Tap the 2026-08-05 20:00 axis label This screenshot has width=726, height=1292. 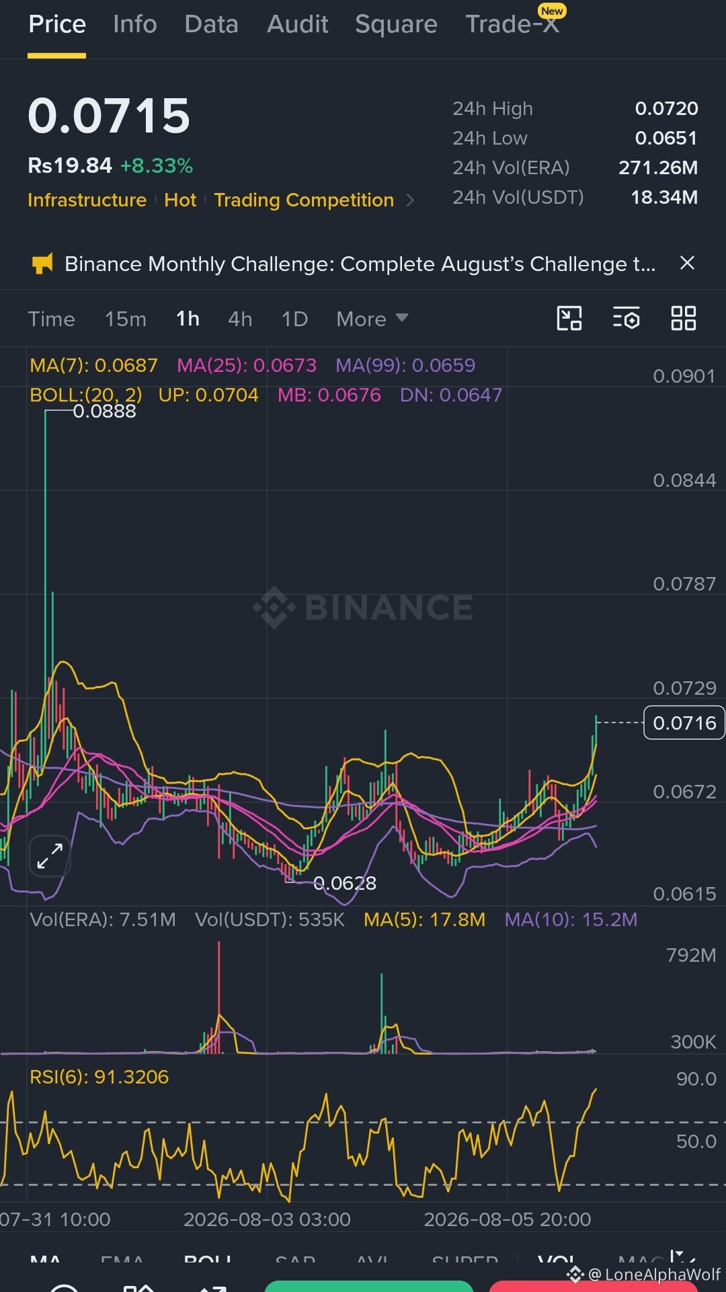tap(508, 1219)
